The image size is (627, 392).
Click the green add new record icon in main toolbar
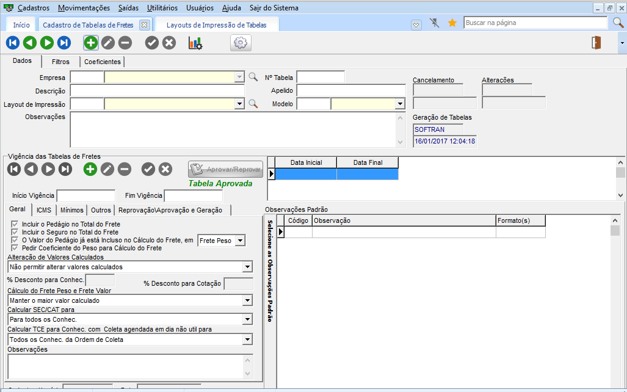tap(90, 43)
